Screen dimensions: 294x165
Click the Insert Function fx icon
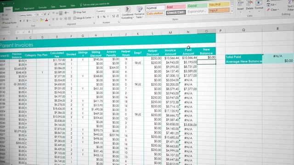[x=29, y=32]
